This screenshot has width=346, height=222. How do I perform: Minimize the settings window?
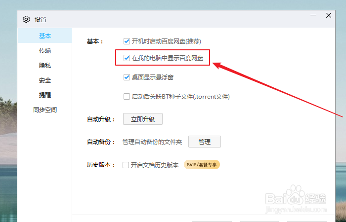(x=313, y=15)
